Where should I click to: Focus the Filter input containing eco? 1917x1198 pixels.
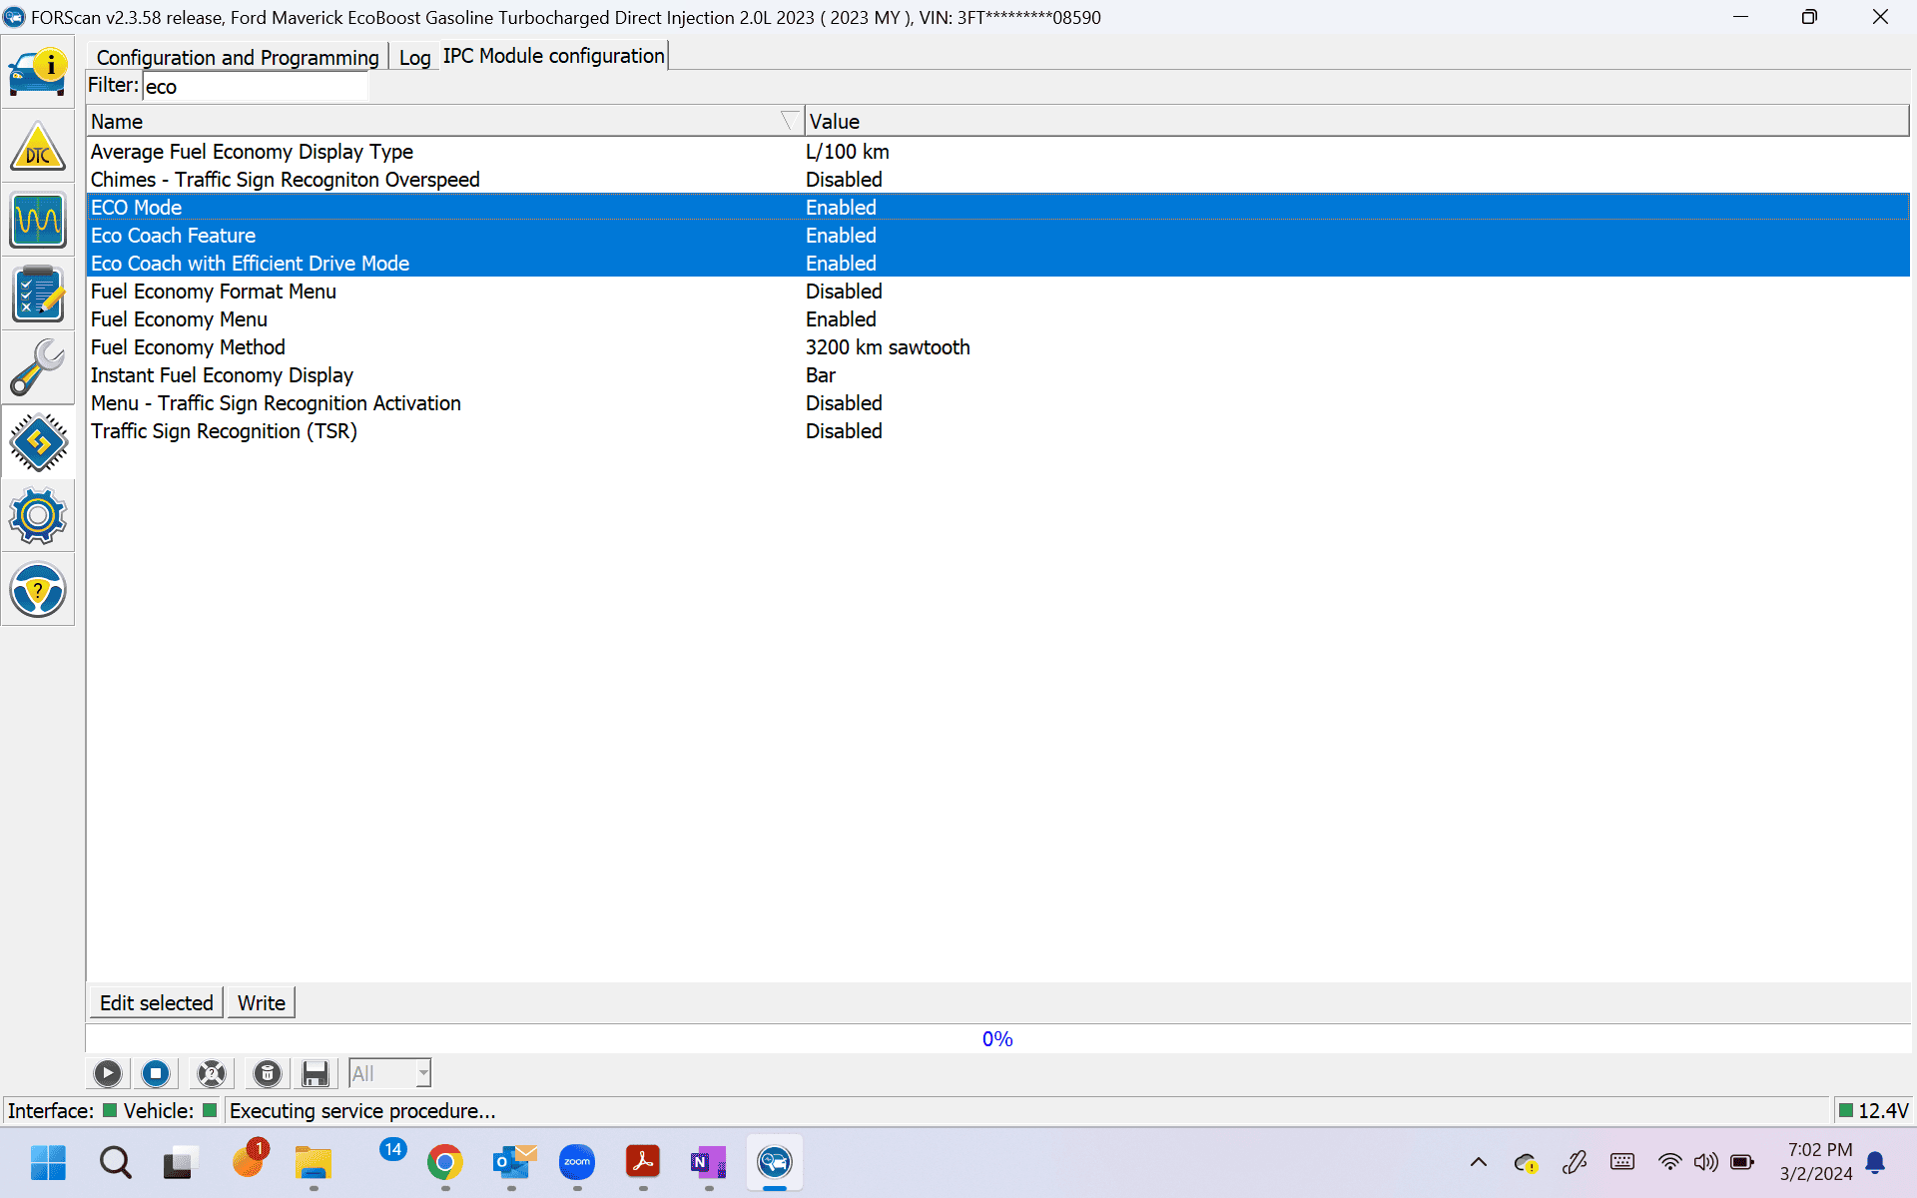pos(256,86)
